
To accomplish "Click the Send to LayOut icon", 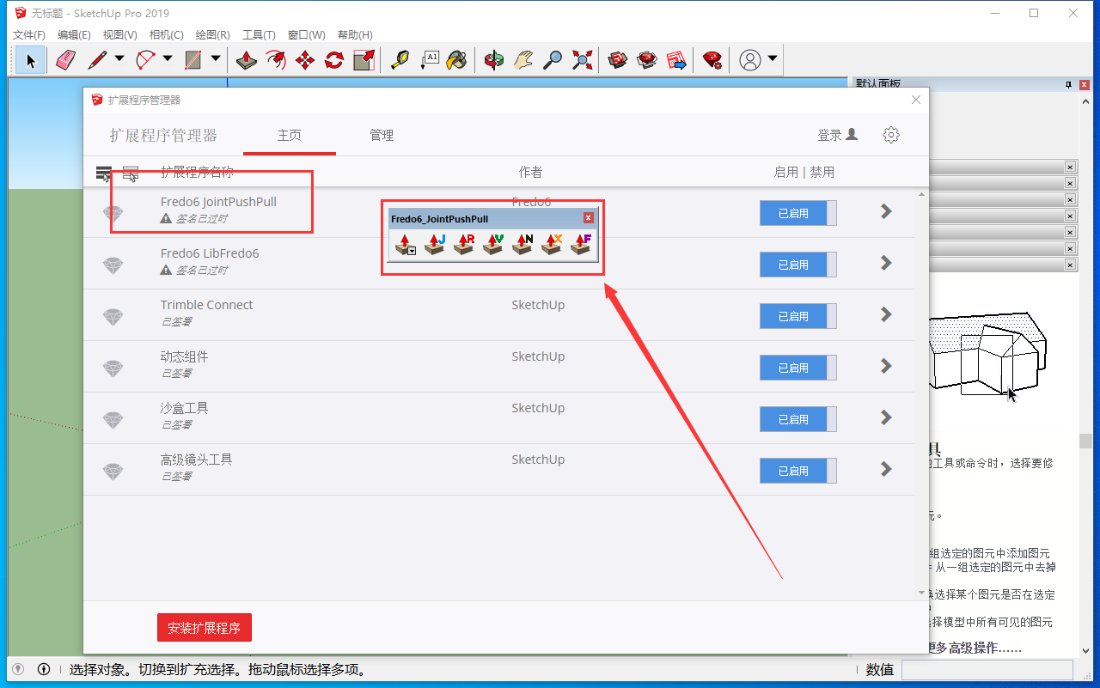I will (676, 60).
